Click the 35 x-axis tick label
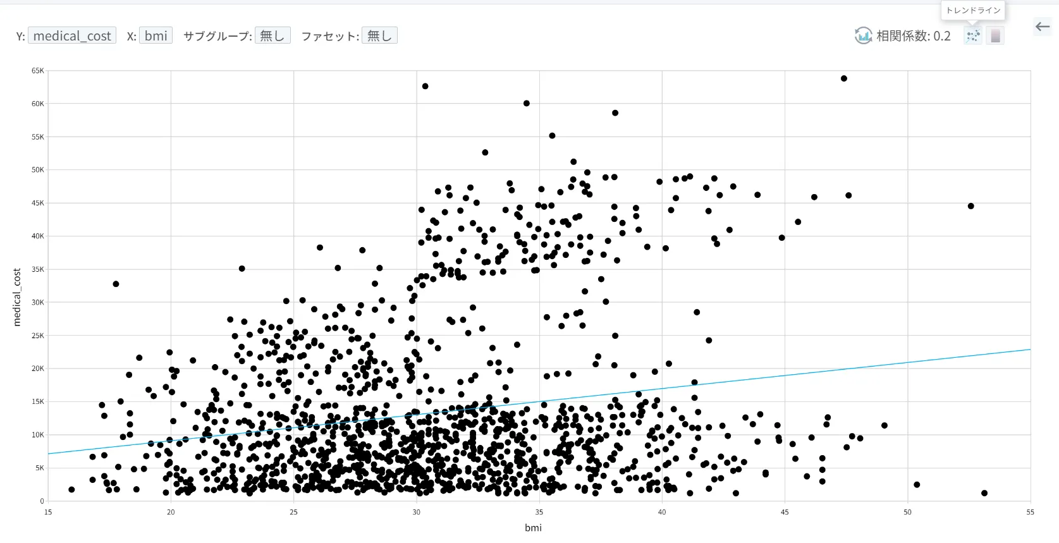The width and height of the screenshot is (1059, 543). pyautogui.click(x=539, y=512)
